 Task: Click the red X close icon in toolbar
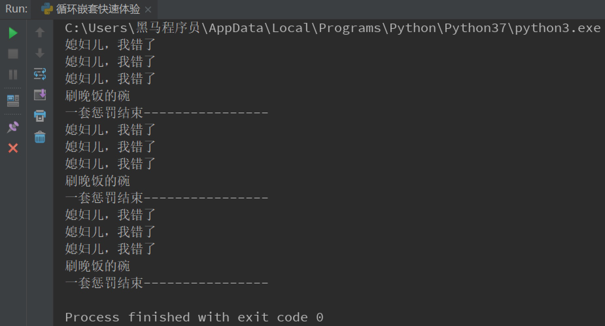[13, 148]
